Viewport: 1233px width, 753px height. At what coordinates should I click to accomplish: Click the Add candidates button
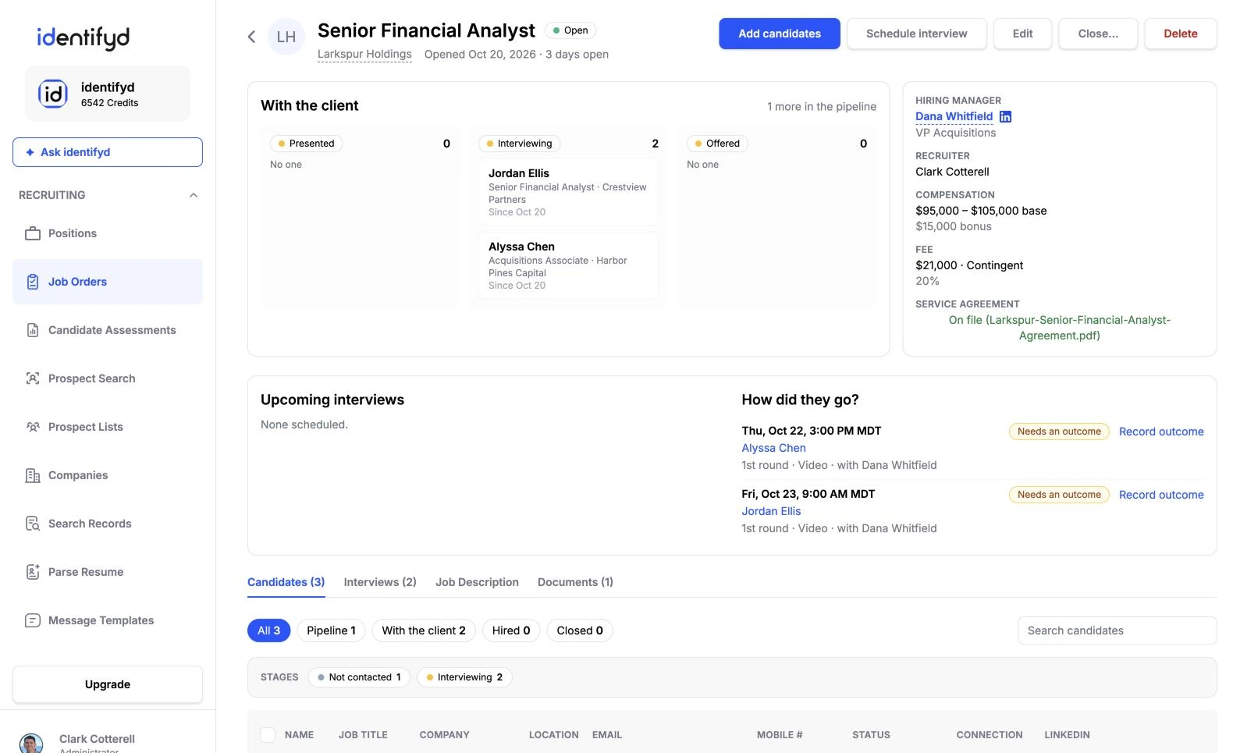(780, 34)
